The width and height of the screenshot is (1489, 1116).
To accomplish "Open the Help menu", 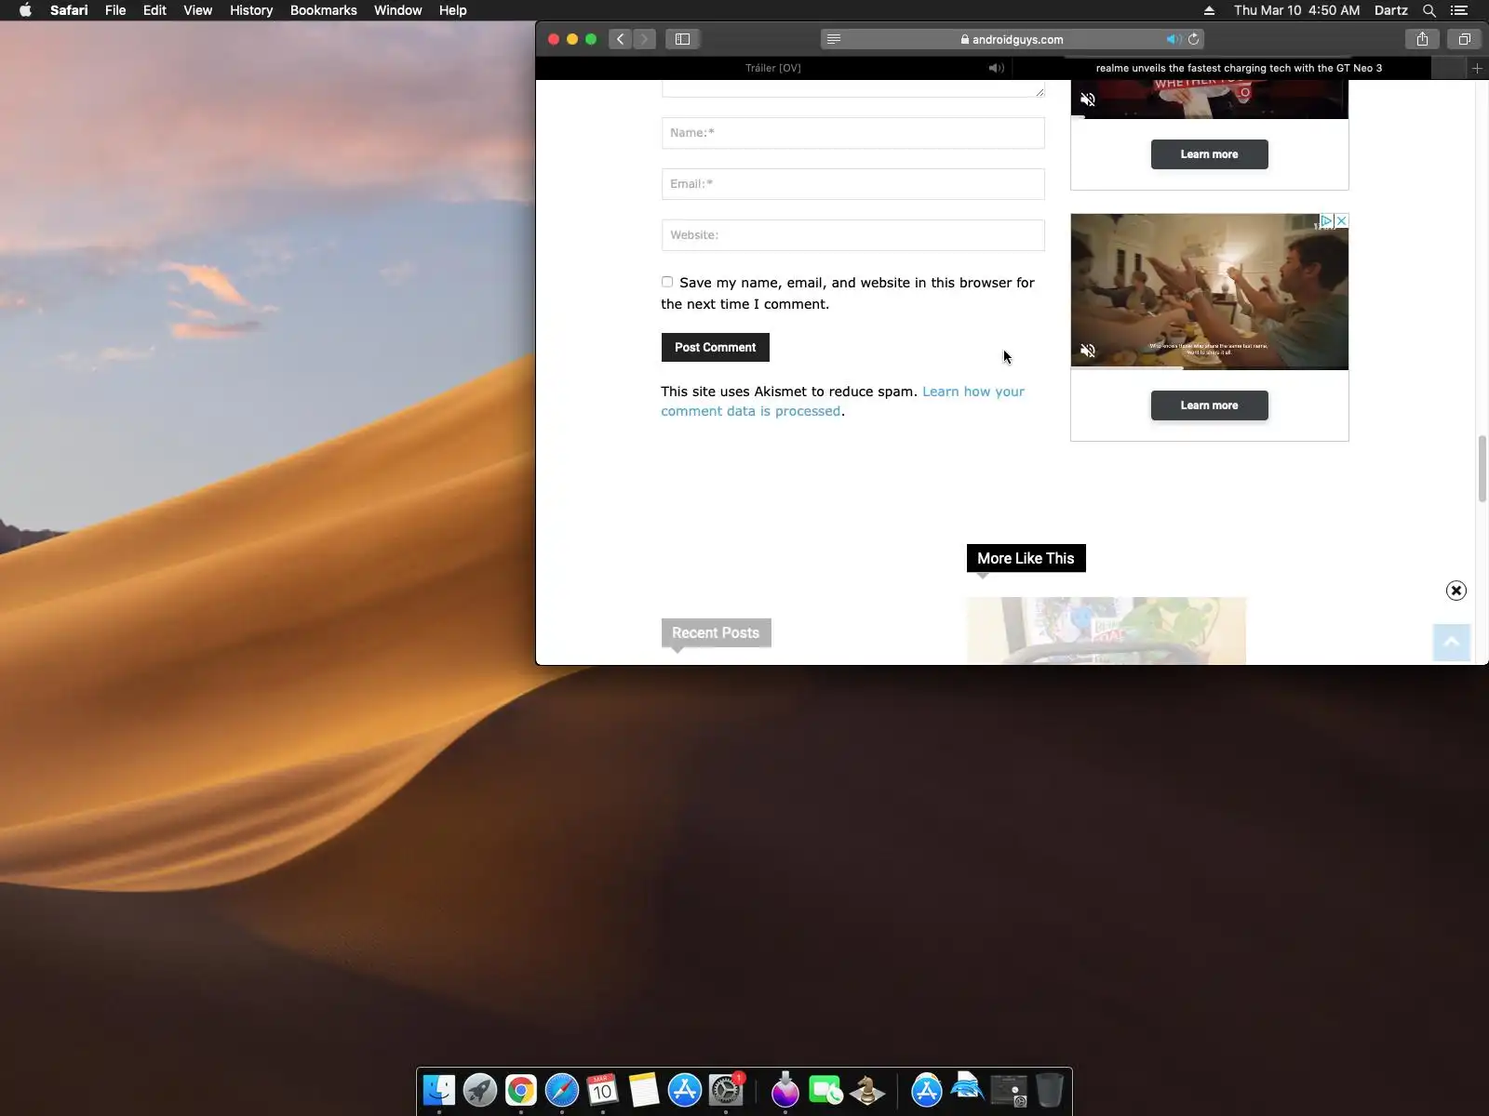I will [452, 10].
